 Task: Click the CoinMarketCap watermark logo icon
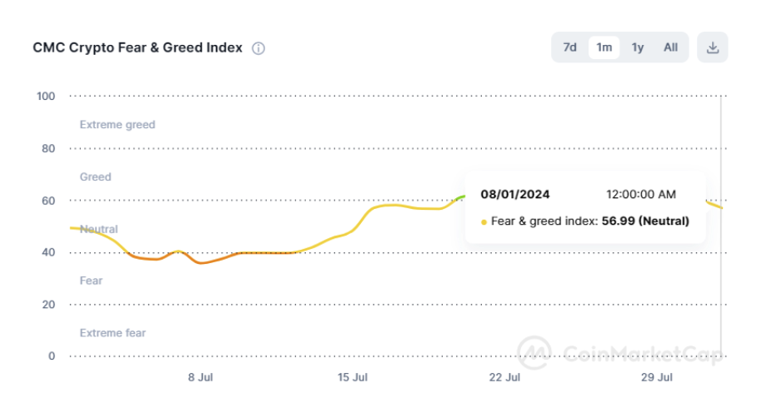tap(534, 353)
